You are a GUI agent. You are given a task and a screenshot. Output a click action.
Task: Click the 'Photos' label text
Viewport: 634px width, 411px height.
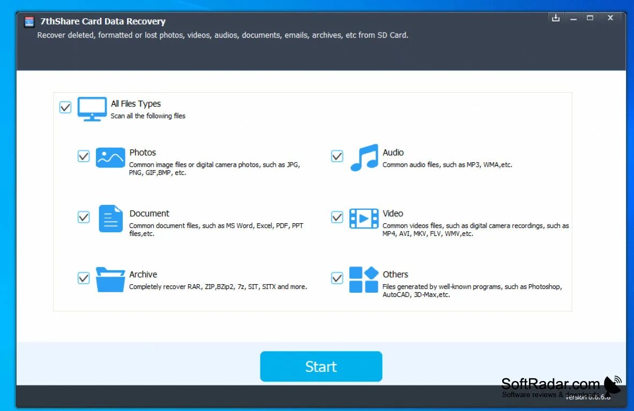click(x=143, y=153)
